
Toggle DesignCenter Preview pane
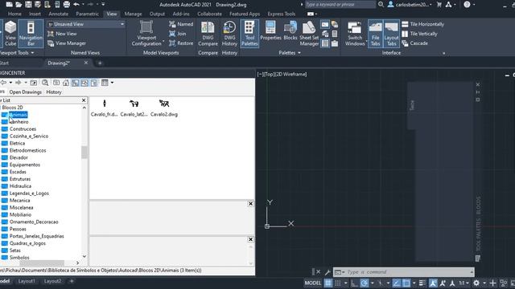pyautogui.click(x=84, y=83)
